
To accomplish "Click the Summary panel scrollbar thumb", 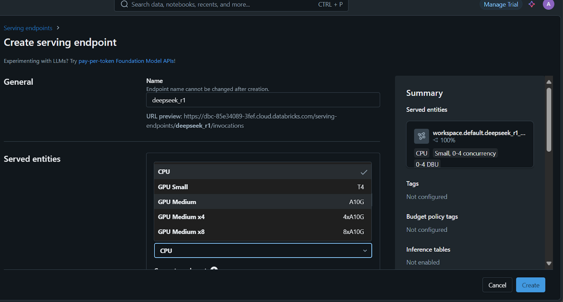I will pos(549,120).
